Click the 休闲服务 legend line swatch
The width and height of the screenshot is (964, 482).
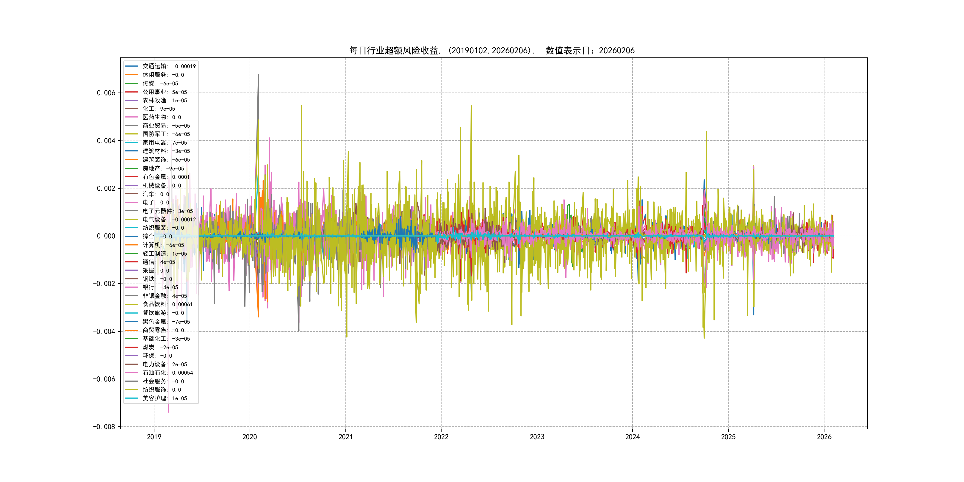point(131,75)
